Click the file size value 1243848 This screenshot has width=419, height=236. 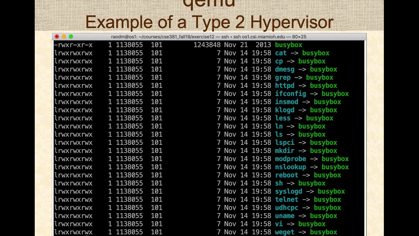coord(207,45)
